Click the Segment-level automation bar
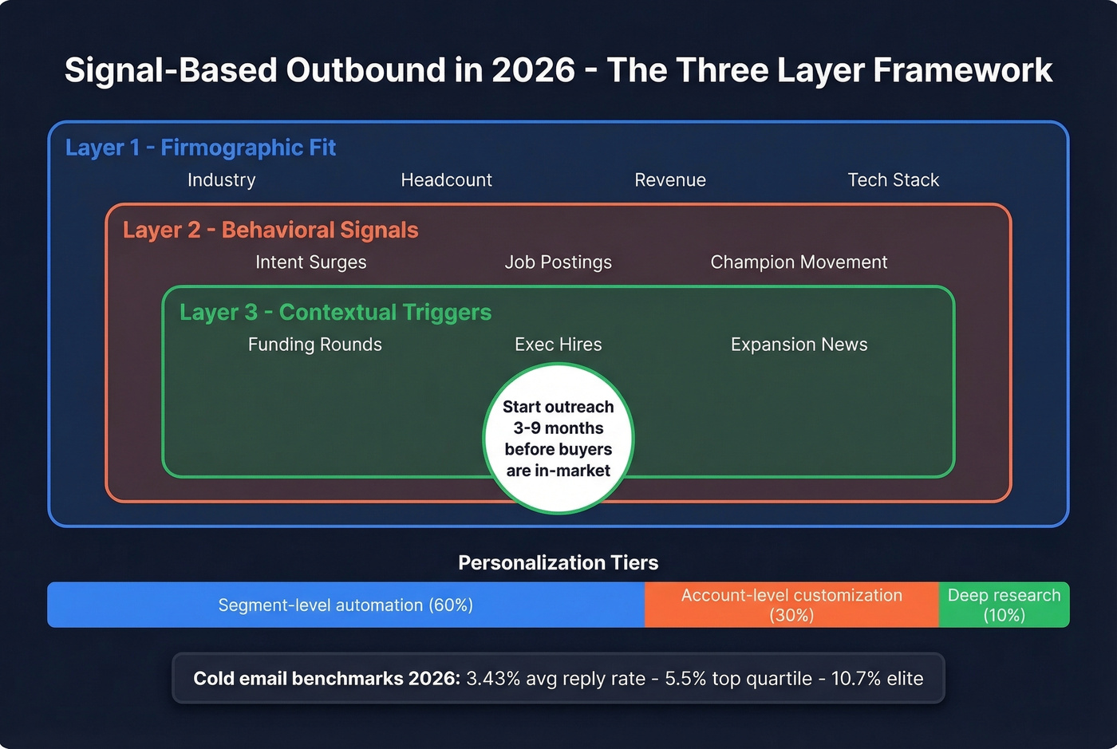Image resolution: width=1117 pixels, height=749 pixels. 346,605
